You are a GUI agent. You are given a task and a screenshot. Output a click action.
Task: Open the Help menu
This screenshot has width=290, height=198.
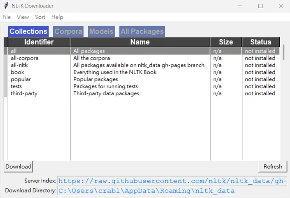(x=57, y=17)
